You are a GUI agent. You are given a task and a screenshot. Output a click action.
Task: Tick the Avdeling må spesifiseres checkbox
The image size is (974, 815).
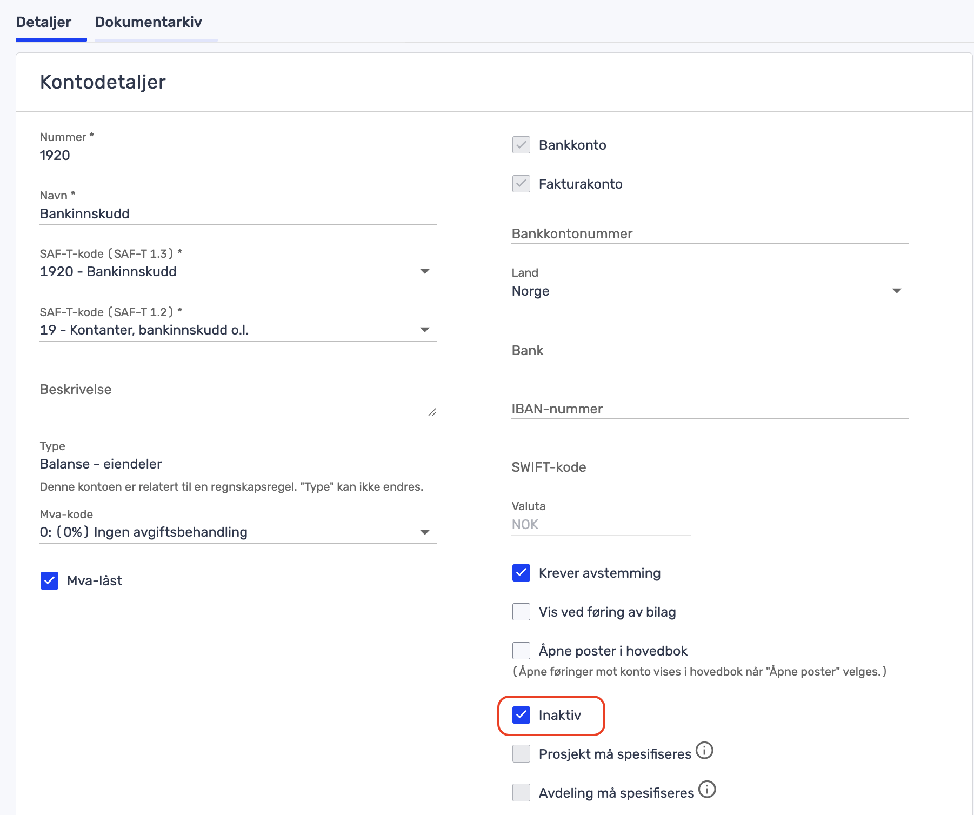click(521, 793)
